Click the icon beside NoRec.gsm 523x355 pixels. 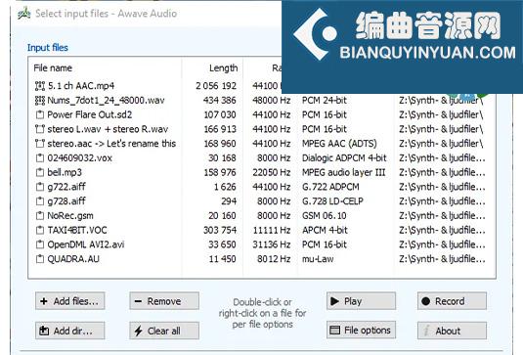point(40,216)
